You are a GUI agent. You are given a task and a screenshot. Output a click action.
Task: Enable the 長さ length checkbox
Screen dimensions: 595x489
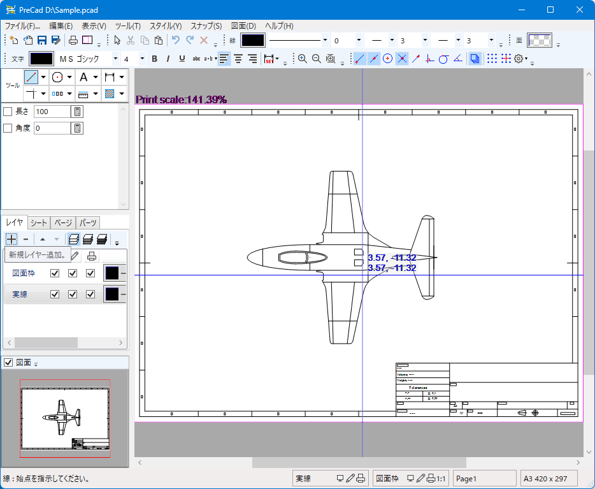8,112
